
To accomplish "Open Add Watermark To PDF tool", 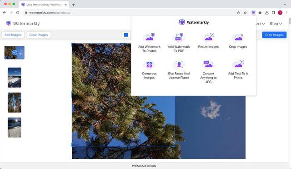I will [179, 43].
